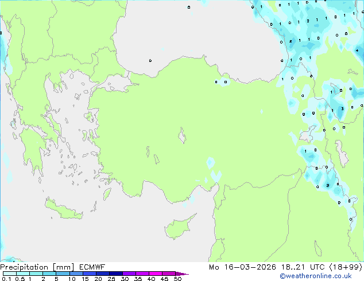Click the legend tick label 50

point(177,279)
